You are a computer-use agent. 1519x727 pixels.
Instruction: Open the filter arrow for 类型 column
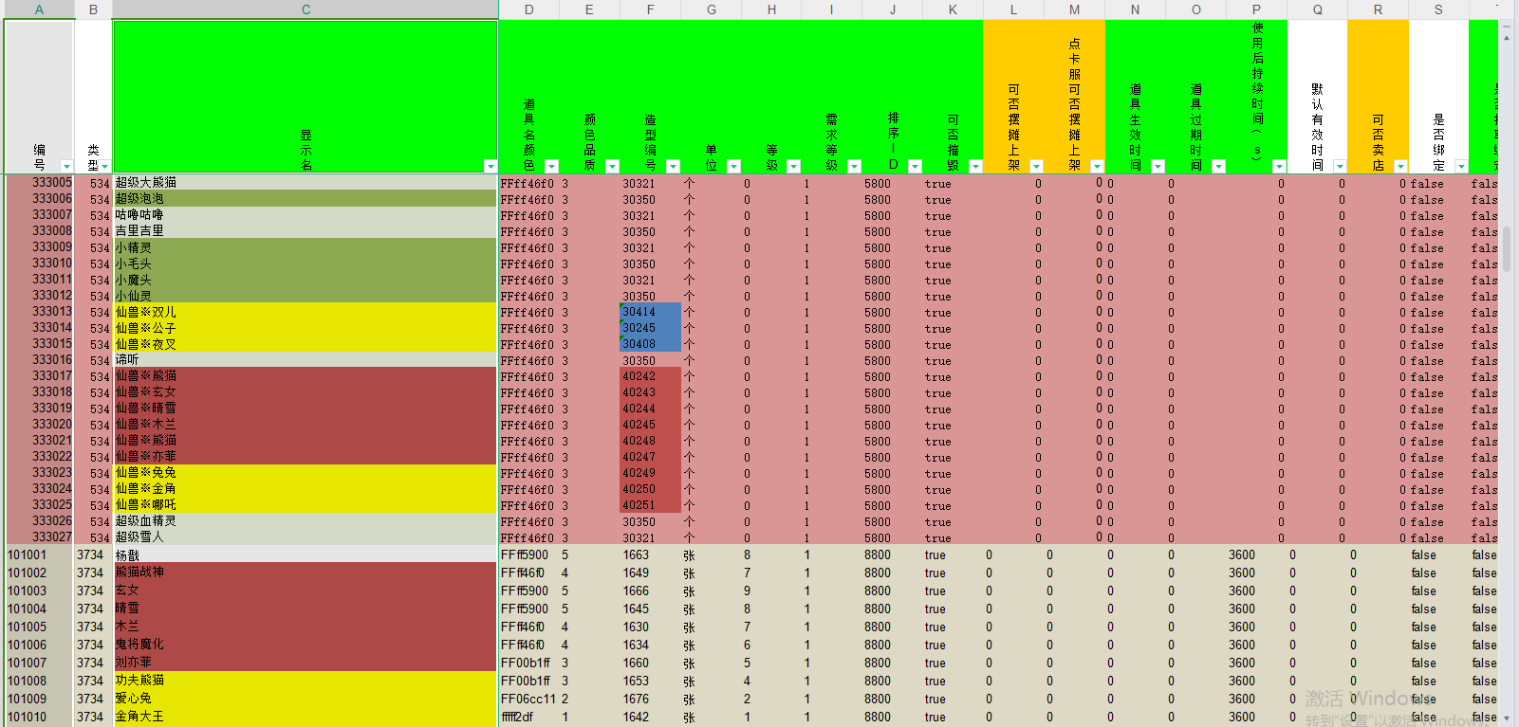pos(104,166)
